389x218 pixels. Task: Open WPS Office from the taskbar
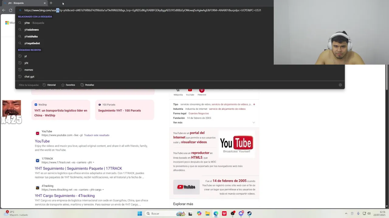[224, 213]
